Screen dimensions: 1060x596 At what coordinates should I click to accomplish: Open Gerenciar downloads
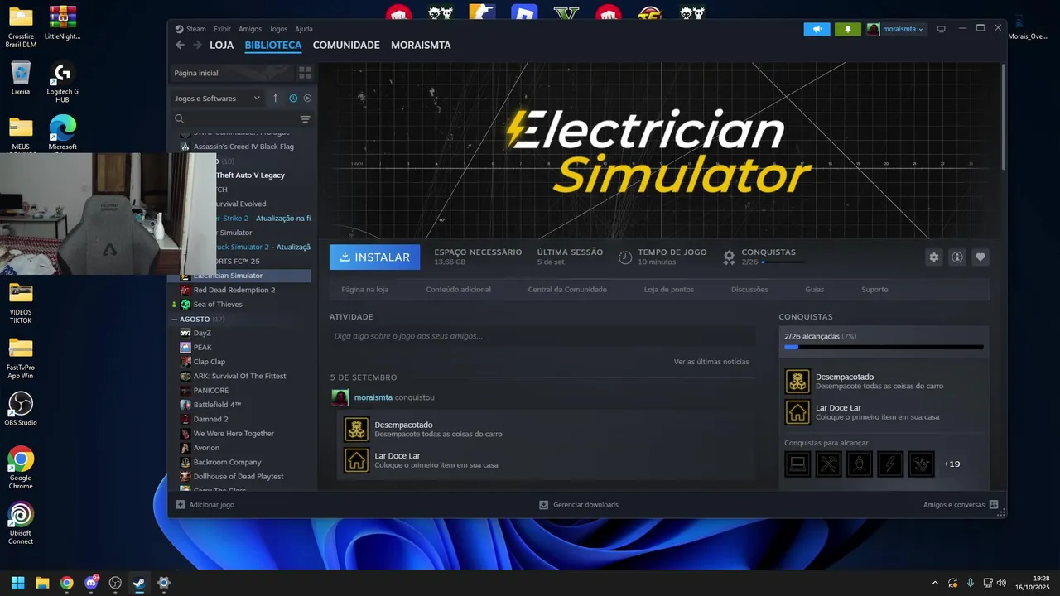pyautogui.click(x=578, y=504)
